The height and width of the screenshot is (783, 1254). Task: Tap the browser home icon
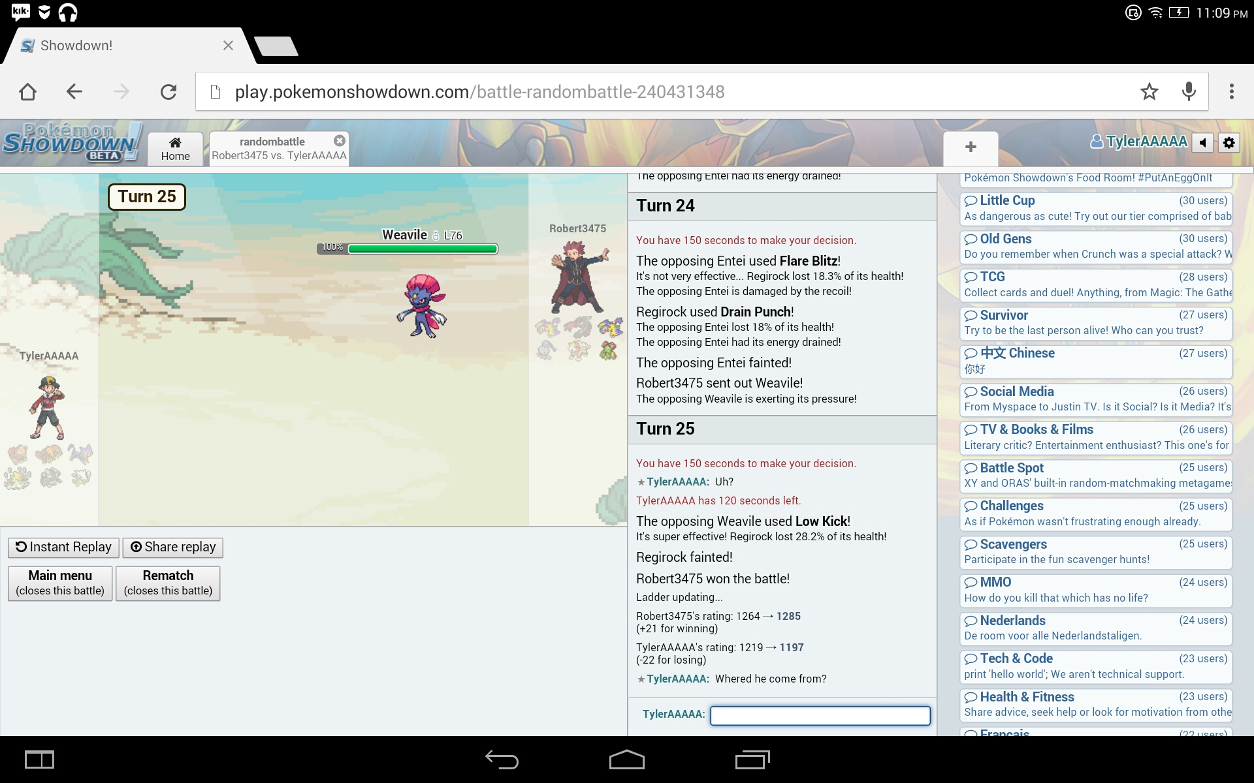pos(27,92)
